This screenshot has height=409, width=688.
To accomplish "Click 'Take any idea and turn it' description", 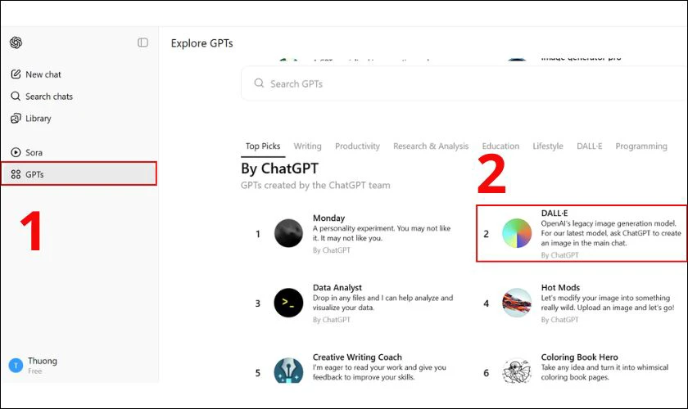I will (604, 372).
